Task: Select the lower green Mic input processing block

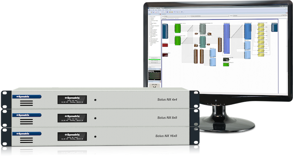Action: [x=178, y=41]
